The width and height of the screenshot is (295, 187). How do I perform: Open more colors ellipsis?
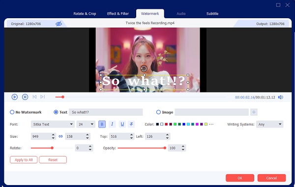(211, 125)
